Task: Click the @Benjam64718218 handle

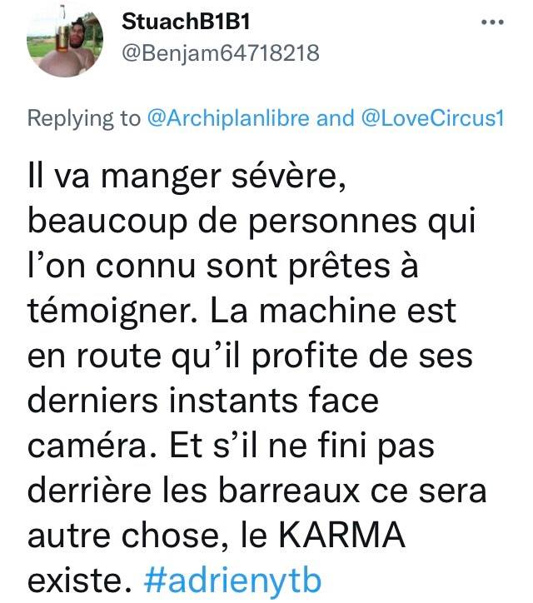Action: click(221, 52)
